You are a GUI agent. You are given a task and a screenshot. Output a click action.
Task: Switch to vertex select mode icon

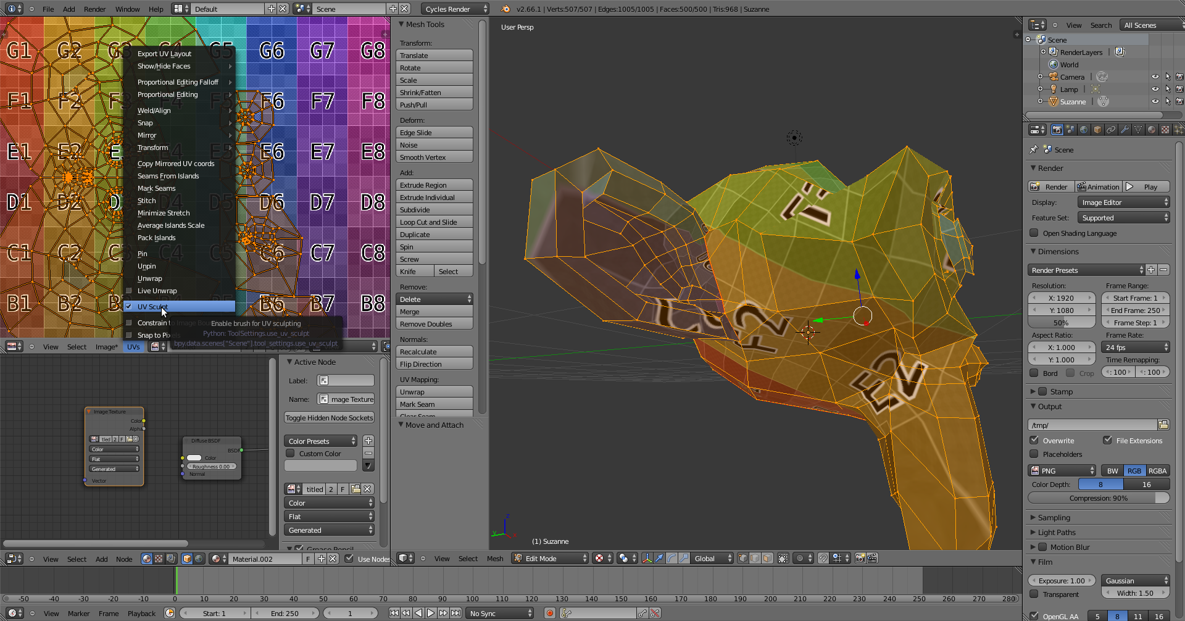coord(743,558)
